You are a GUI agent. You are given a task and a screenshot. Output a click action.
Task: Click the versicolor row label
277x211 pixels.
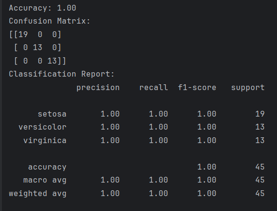pyautogui.click(x=43, y=127)
